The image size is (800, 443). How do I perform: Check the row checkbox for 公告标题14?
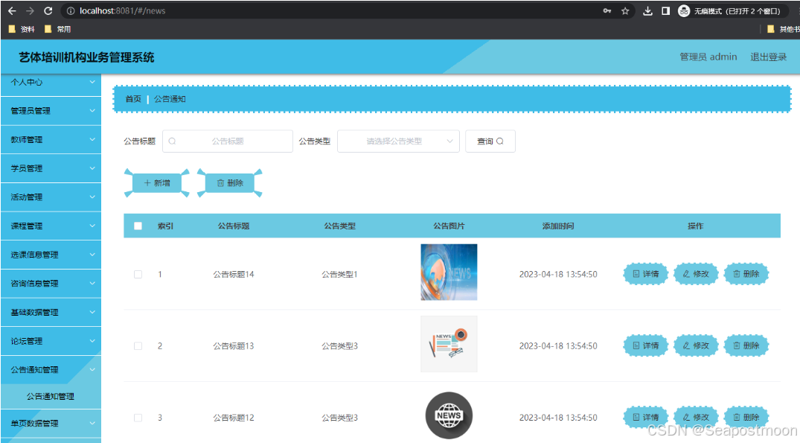[x=138, y=274]
